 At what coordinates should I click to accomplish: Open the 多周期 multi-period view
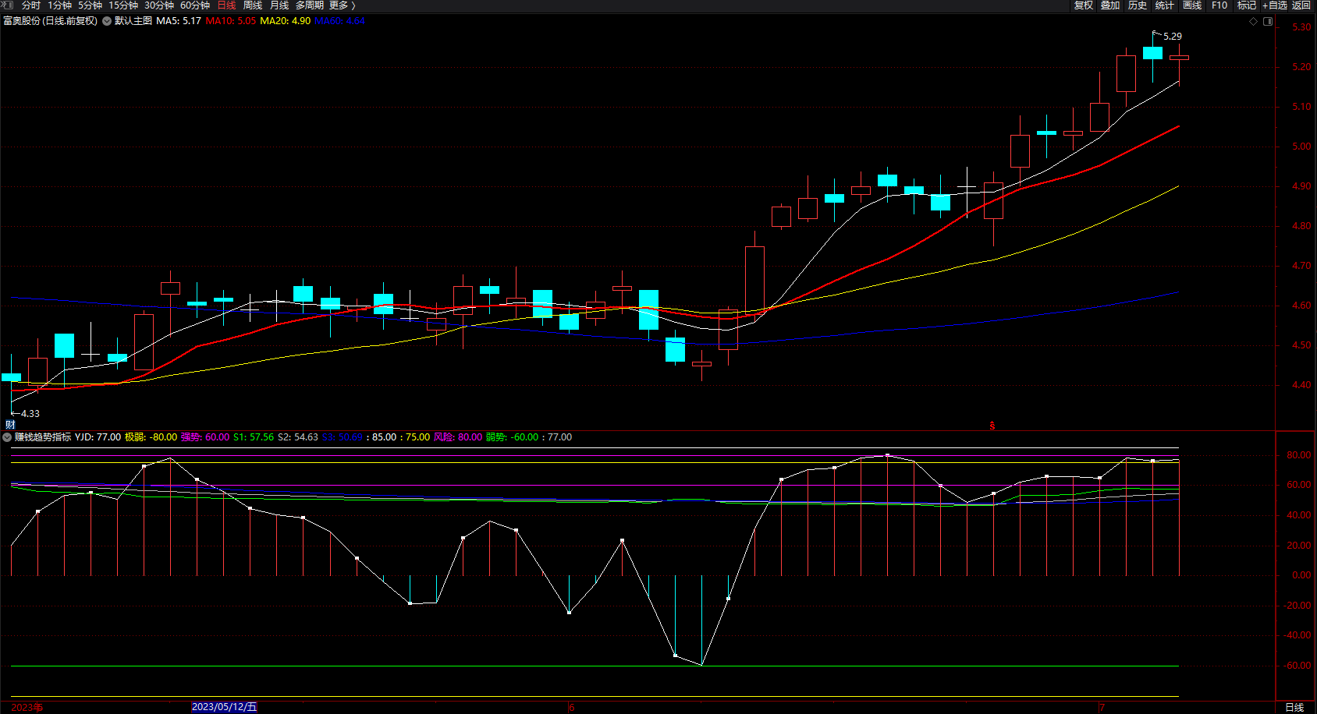309,5
